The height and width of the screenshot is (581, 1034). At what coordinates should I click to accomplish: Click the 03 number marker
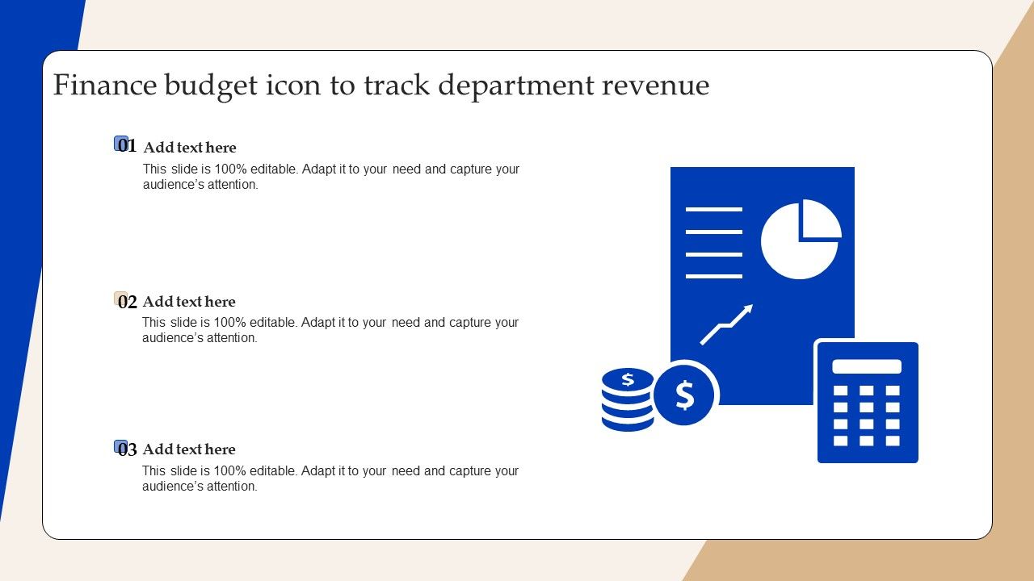click(127, 449)
